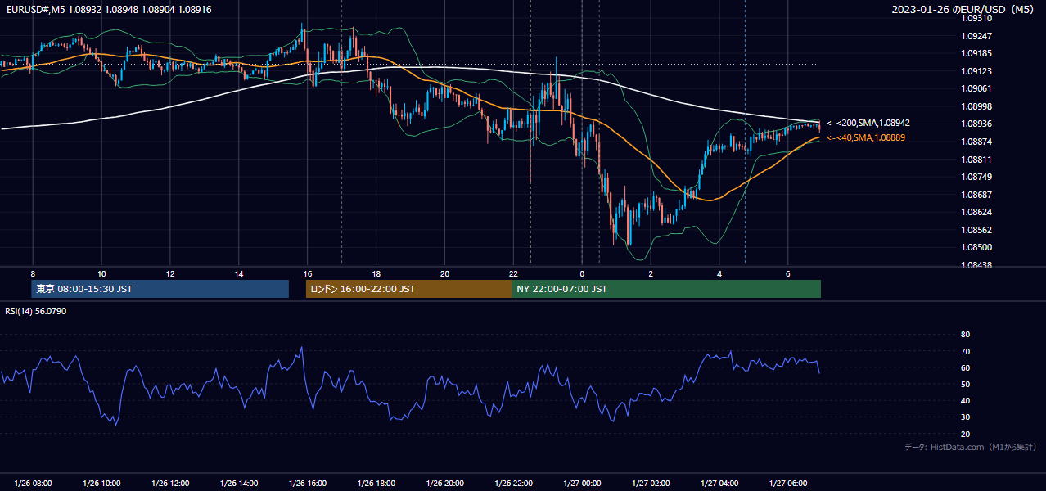Click the bottom axis label 1/26 16:00
Viewport: 1046px width, 491px height.
[x=308, y=484]
